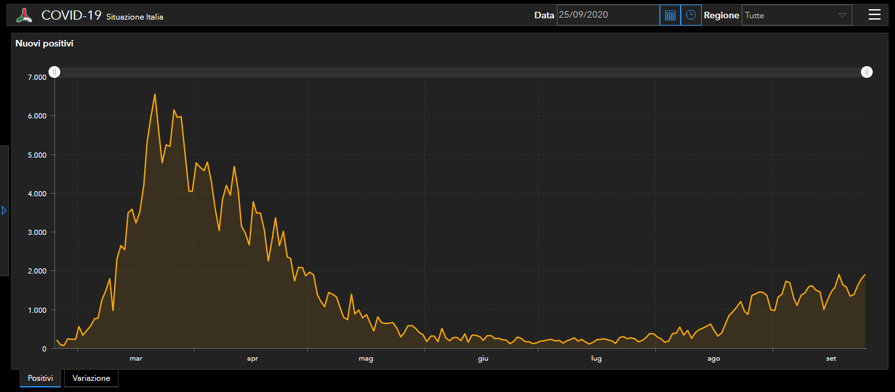Select the Positivi tab
Viewport: 895px width, 392px height.
point(40,378)
